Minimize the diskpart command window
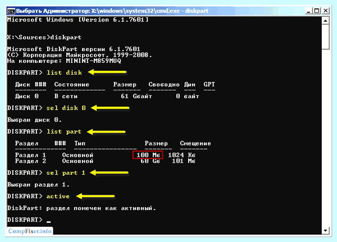This screenshot has width=337, height=242. (x=308, y=11)
